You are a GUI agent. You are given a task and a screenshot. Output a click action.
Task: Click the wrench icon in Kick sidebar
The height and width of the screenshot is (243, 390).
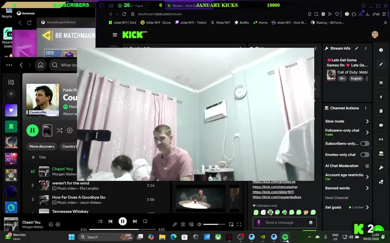381,168
